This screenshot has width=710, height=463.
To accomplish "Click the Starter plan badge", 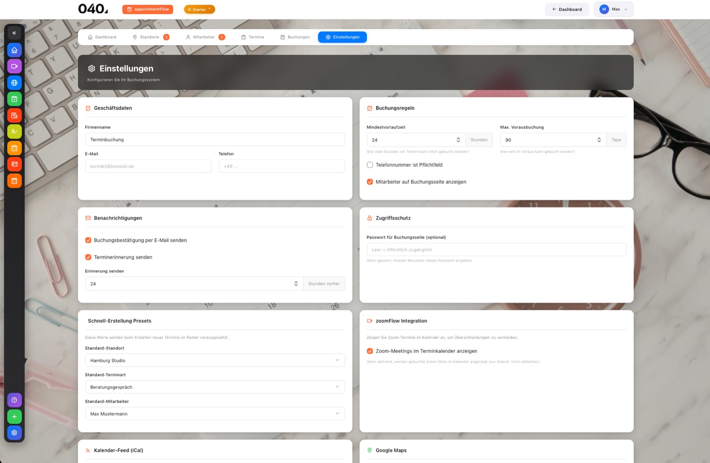I will point(199,9).
